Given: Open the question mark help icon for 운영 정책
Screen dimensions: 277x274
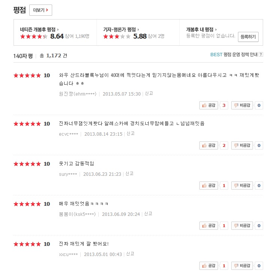Looking at the screenshot, I should (x=261, y=54).
